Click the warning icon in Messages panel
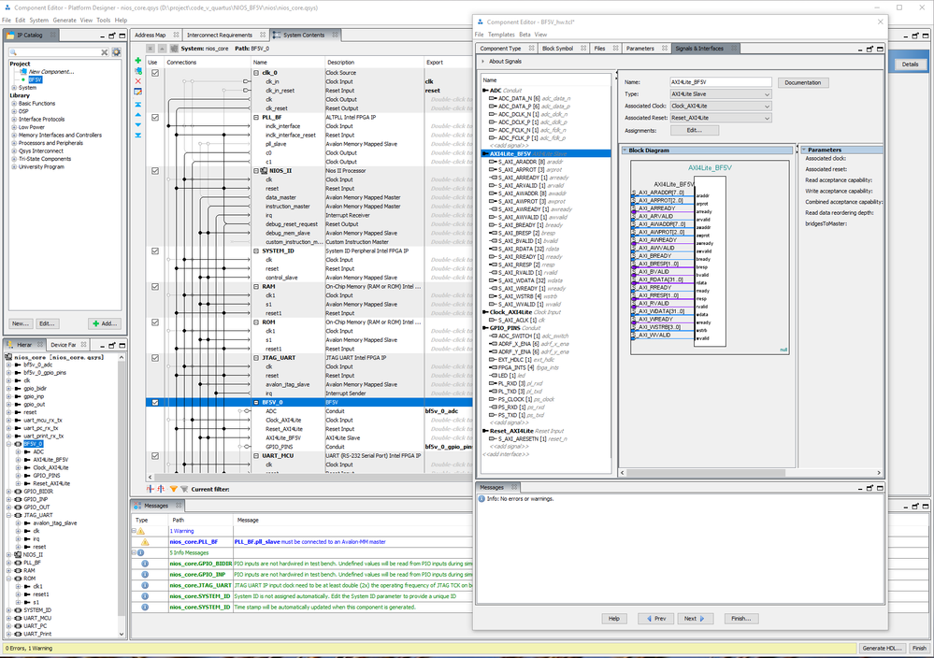Screen dimensions: 934x658 pos(144,542)
